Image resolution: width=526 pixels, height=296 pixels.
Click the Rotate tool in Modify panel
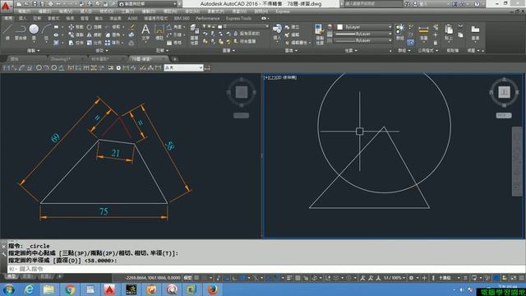(x=95, y=27)
